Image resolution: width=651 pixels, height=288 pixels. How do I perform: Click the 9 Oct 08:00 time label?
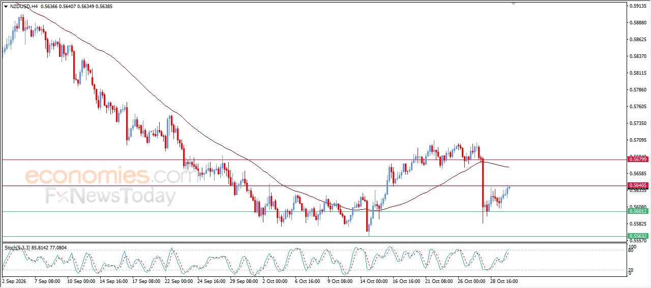coord(341,281)
